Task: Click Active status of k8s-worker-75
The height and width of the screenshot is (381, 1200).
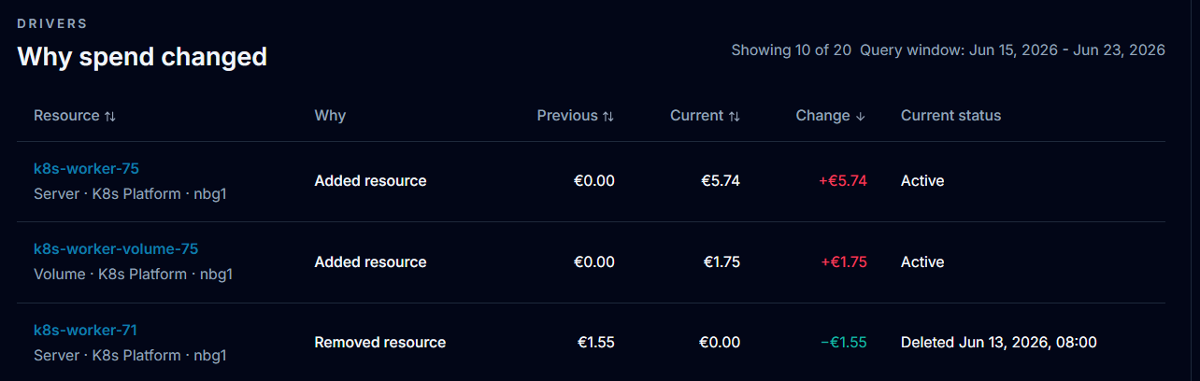Action: click(922, 181)
